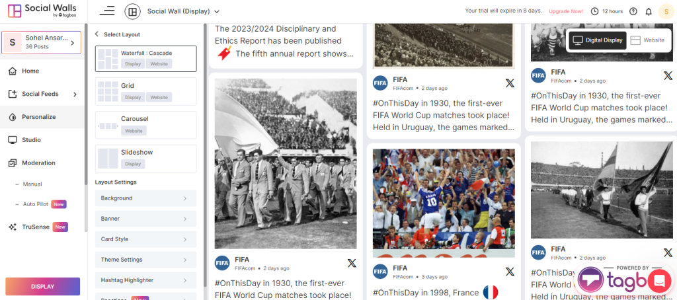Click 'The 2023/2024 Disciplinary and' post text
This screenshot has width=677, height=300.
tap(276, 29)
